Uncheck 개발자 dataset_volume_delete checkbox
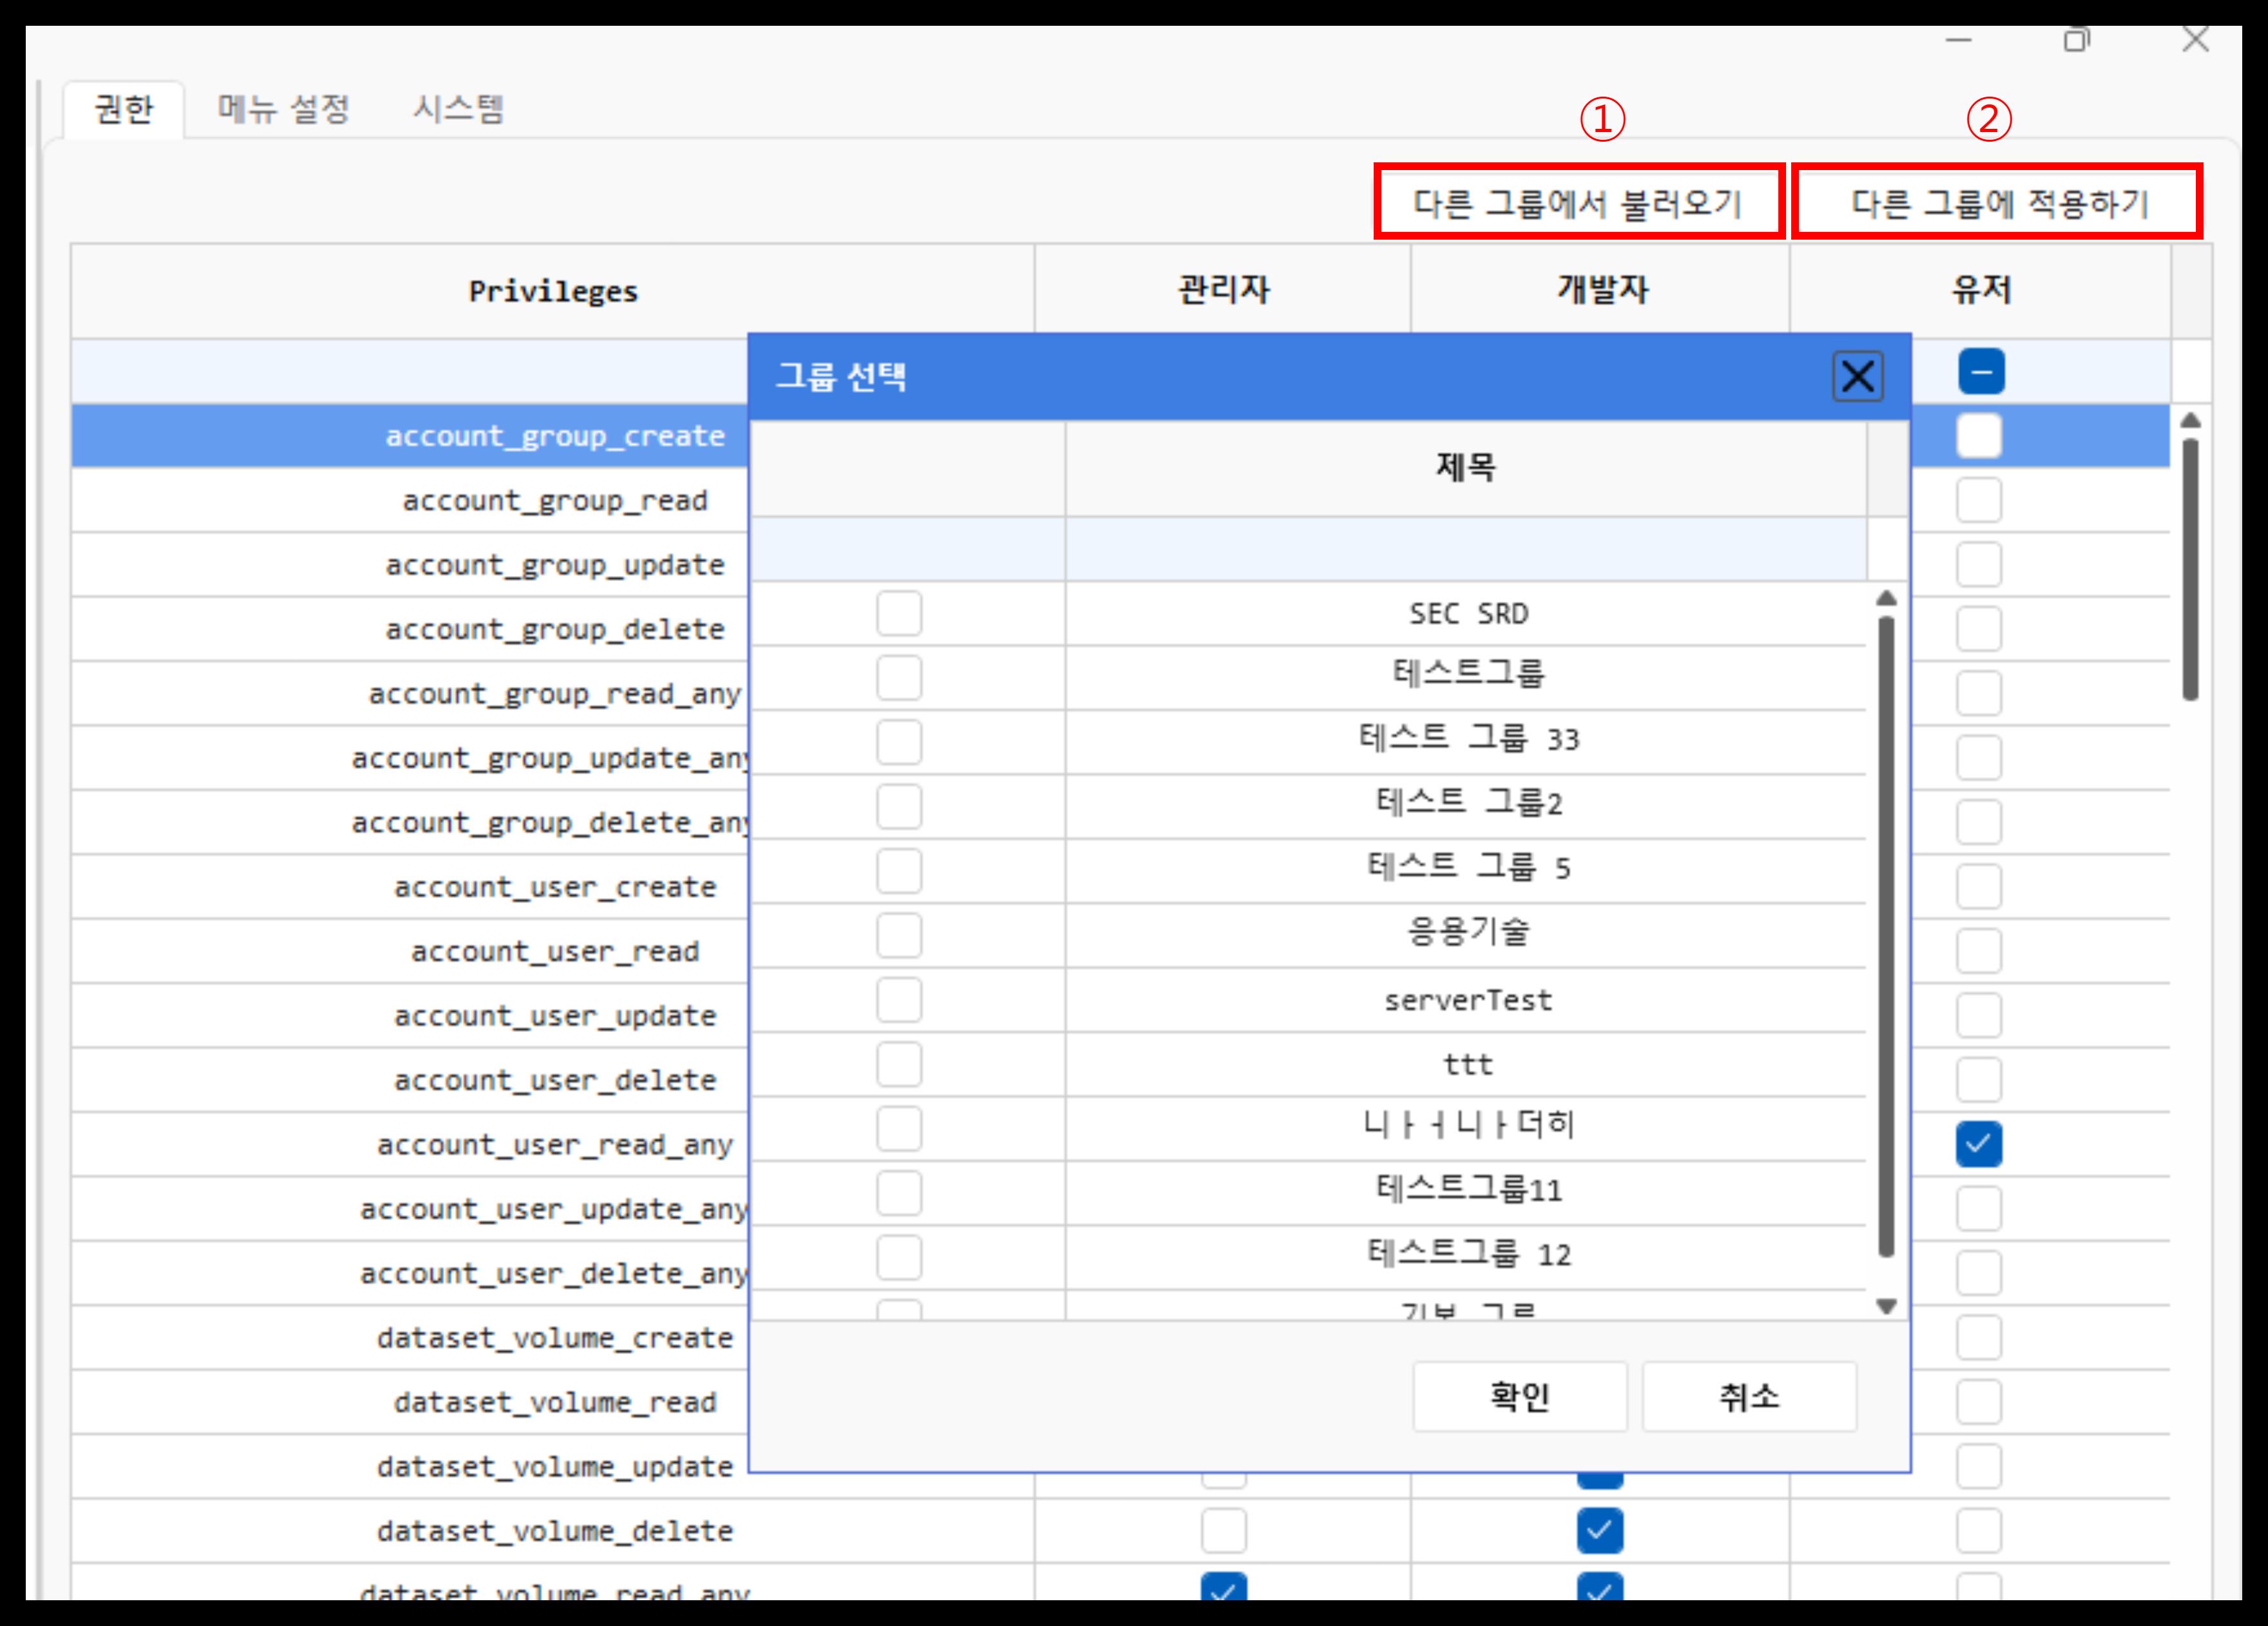This screenshot has height=1626, width=2268. tap(1599, 1530)
